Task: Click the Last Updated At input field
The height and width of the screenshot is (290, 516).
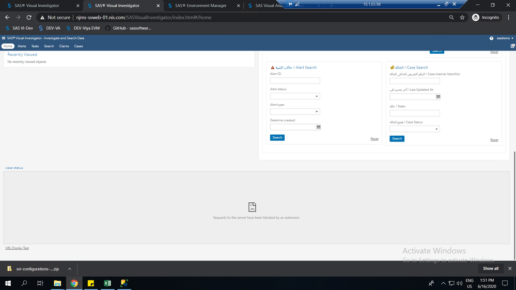Action: [x=413, y=96]
